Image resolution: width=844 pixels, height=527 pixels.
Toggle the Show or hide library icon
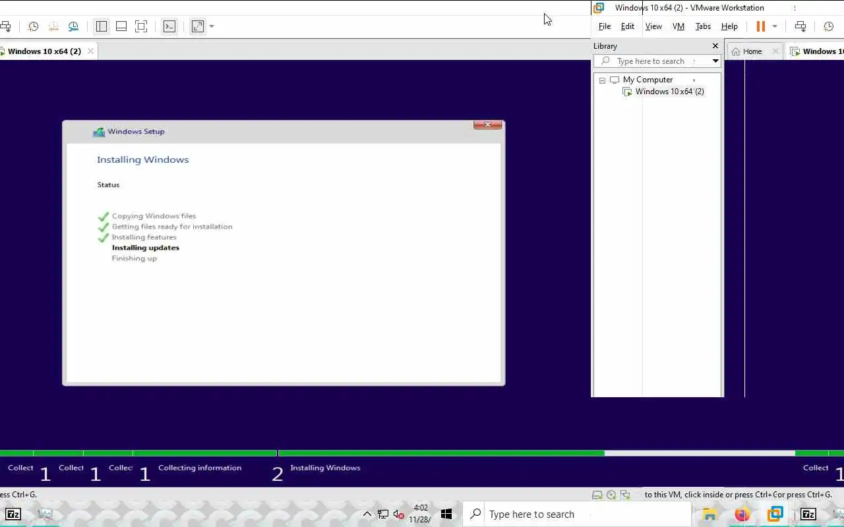click(101, 26)
